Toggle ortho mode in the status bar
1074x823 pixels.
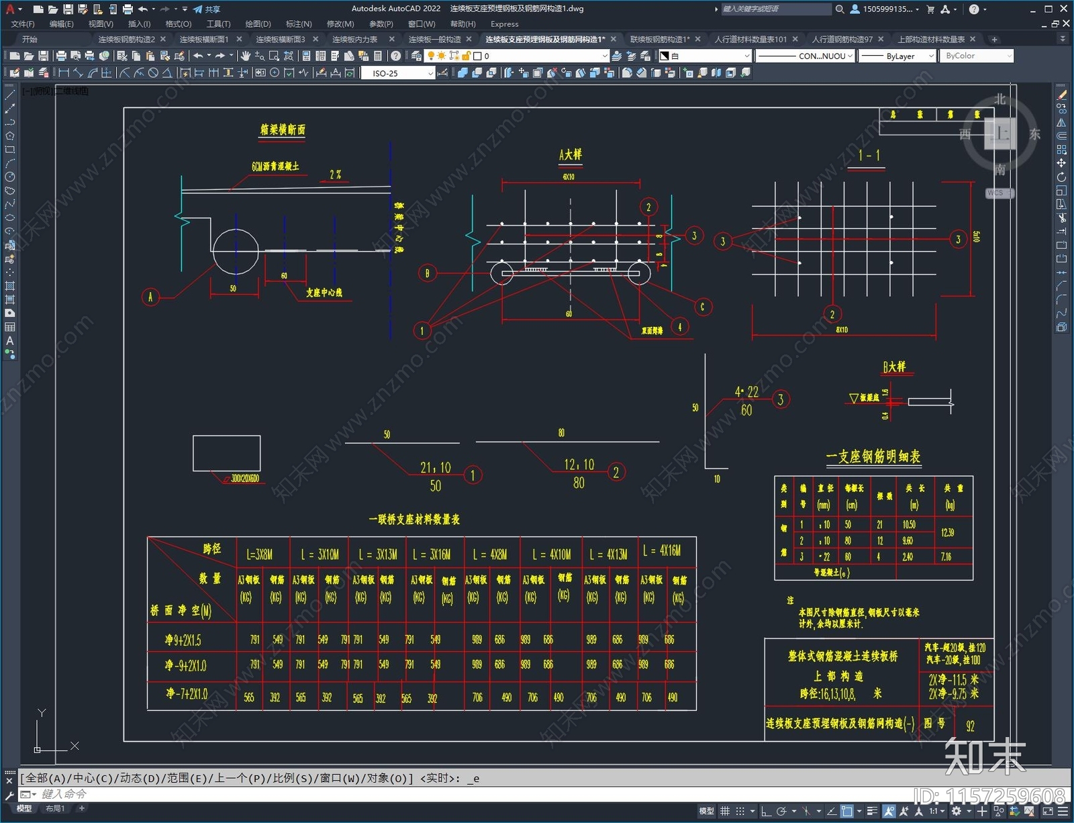766,811
